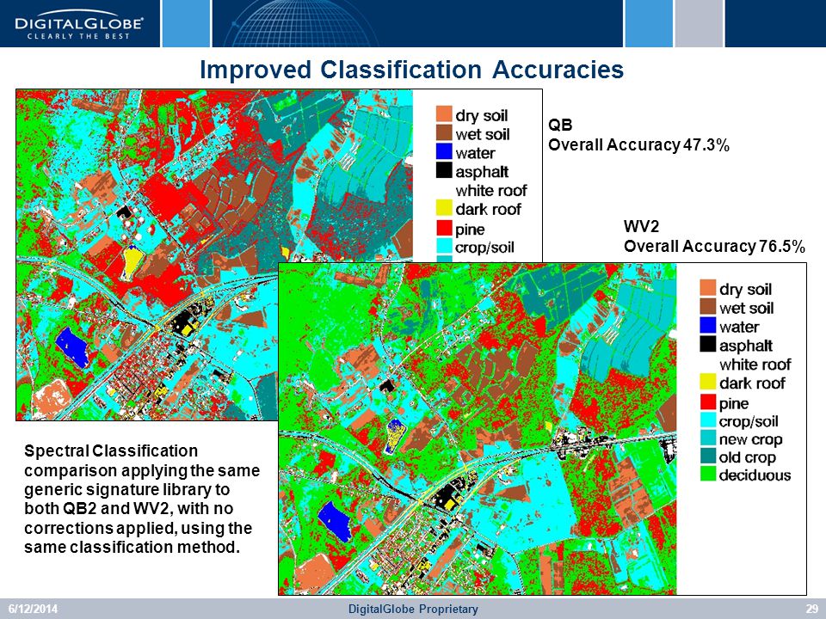Screen dimensions: 826x619
Task: Click the blue water swatch in WV2 legend
Action: 708,325
